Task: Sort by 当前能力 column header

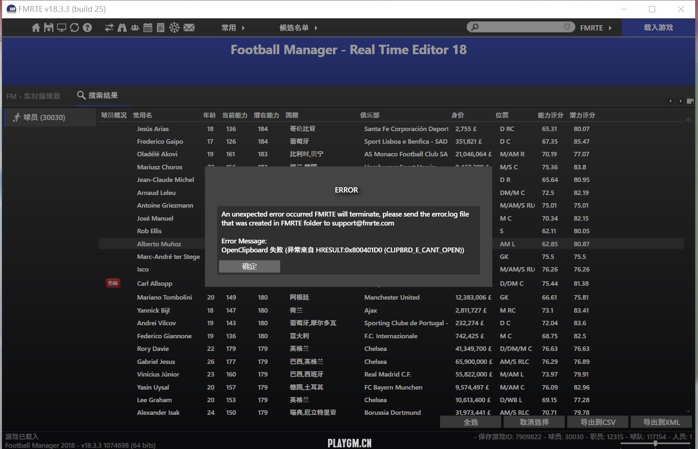Action: coord(235,115)
